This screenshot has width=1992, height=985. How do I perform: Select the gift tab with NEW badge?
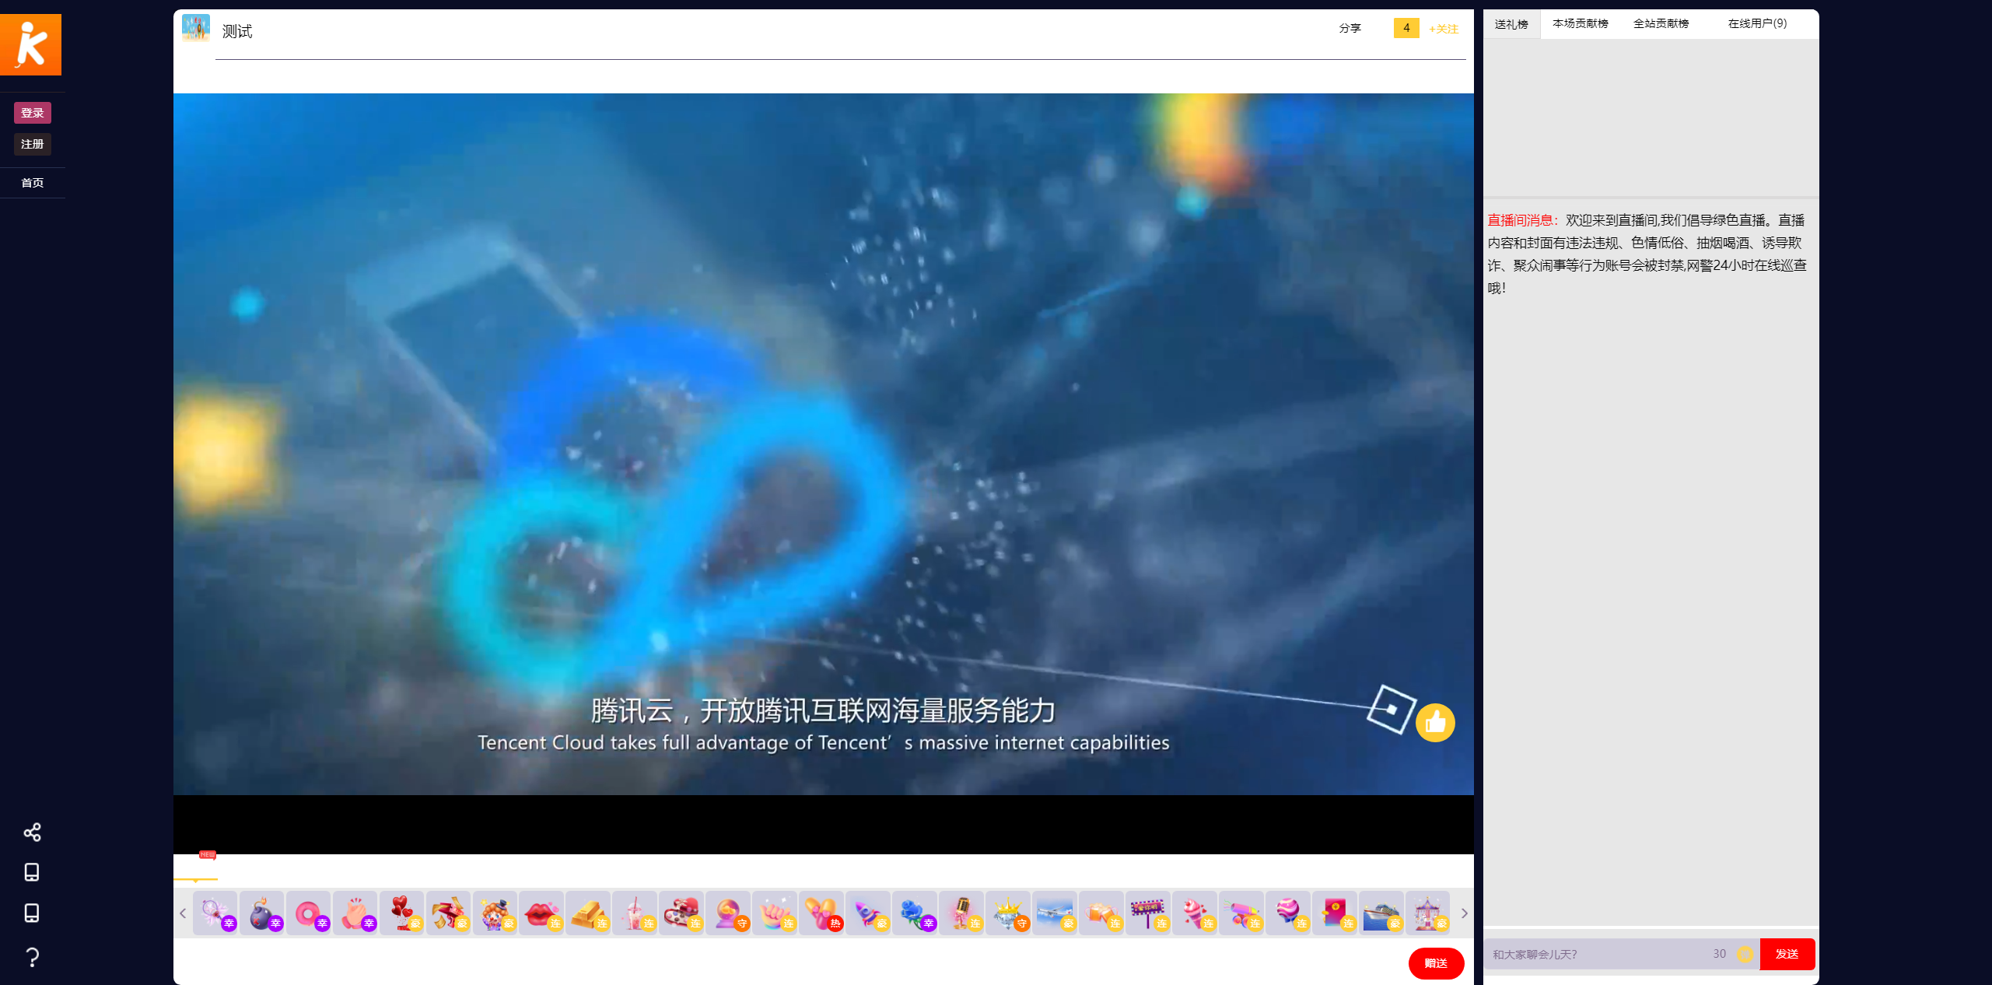(196, 867)
